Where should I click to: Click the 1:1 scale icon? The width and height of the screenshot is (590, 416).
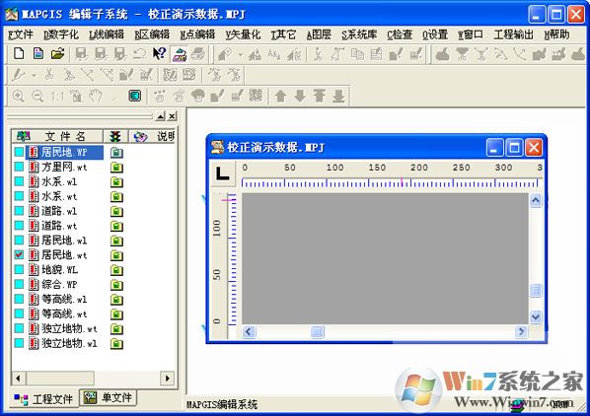[57, 97]
